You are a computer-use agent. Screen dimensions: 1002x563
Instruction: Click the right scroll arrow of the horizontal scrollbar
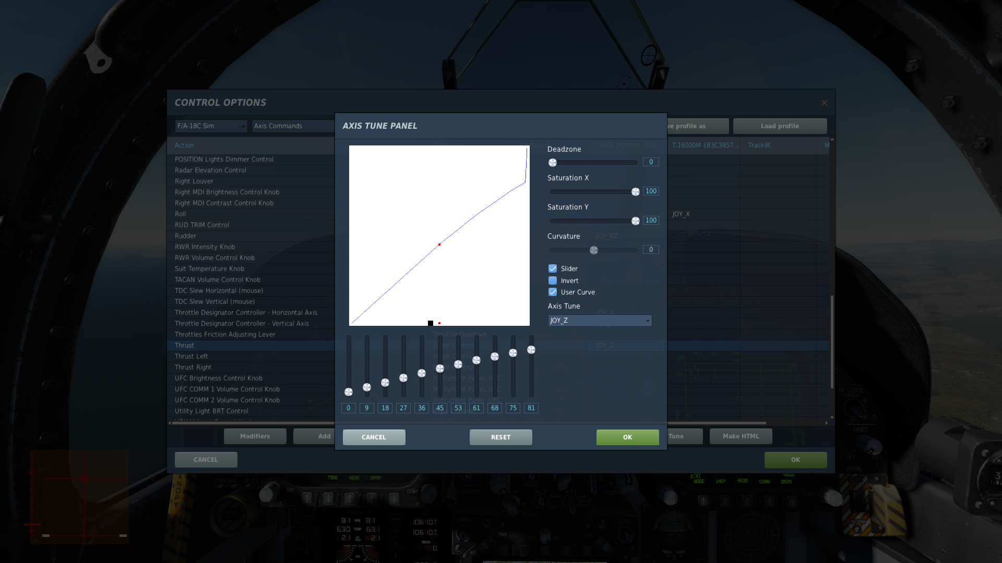[827, 423]
